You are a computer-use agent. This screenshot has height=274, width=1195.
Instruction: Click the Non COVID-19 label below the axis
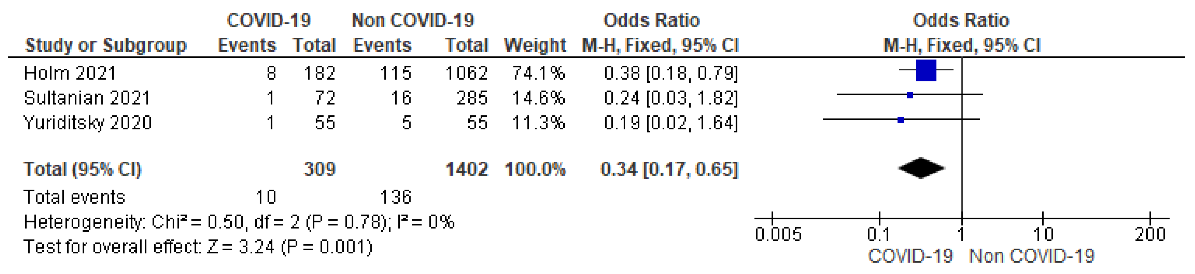click(x=1032, y=256)
